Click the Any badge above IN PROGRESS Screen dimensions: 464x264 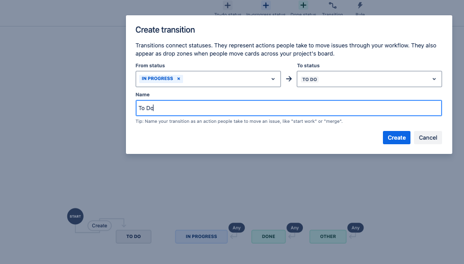click(237, 228)
